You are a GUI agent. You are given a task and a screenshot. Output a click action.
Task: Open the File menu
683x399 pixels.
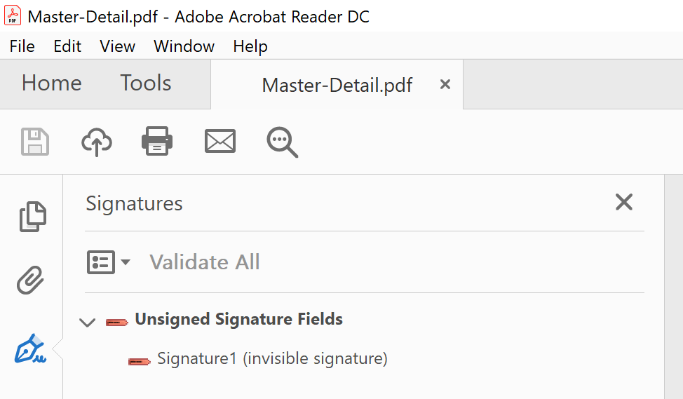coord(22,46)
